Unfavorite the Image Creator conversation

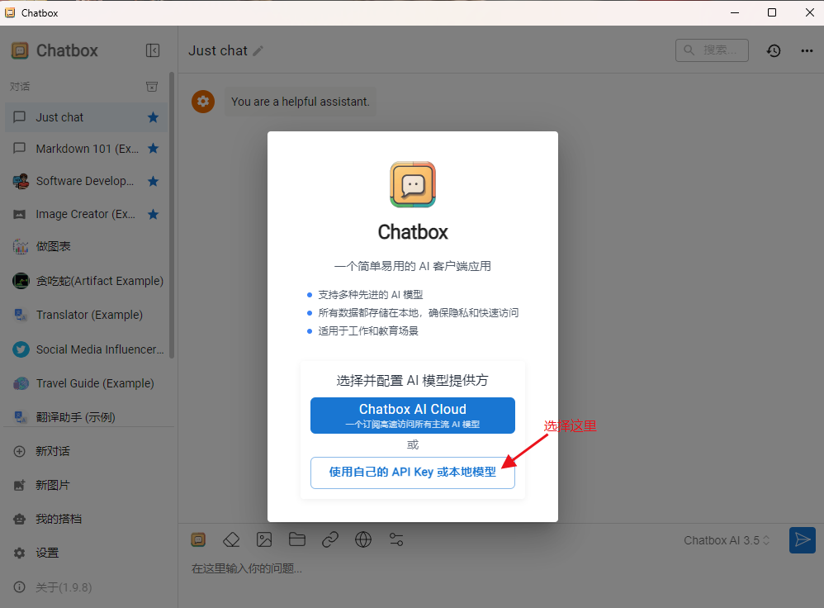point(153,214)
